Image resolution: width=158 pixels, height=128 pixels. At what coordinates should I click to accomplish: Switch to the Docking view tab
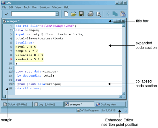[x=110, y=104]
